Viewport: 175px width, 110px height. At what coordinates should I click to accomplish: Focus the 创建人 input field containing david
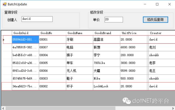[37, 19]
